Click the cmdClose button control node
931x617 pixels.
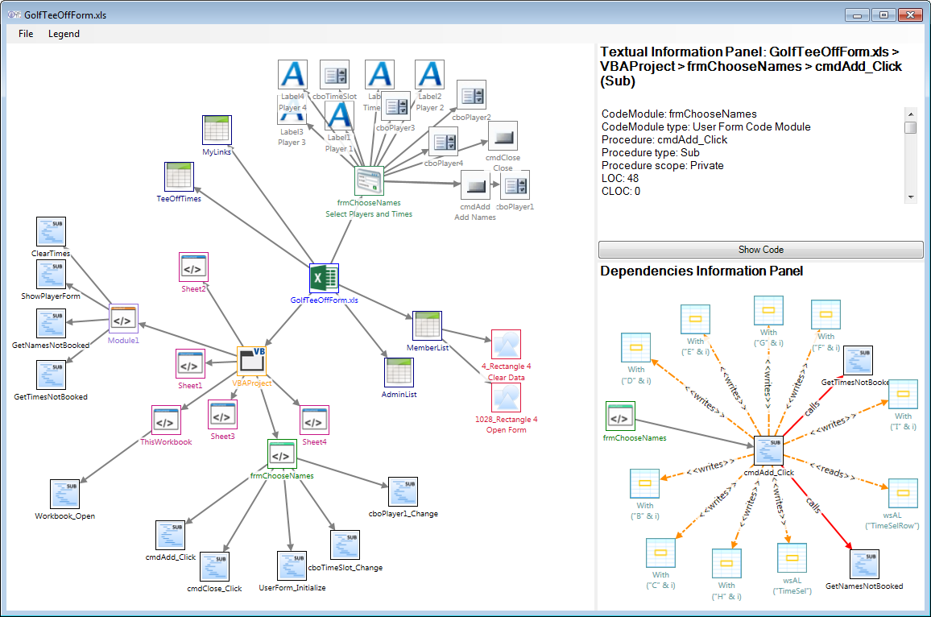coord(503,136)
